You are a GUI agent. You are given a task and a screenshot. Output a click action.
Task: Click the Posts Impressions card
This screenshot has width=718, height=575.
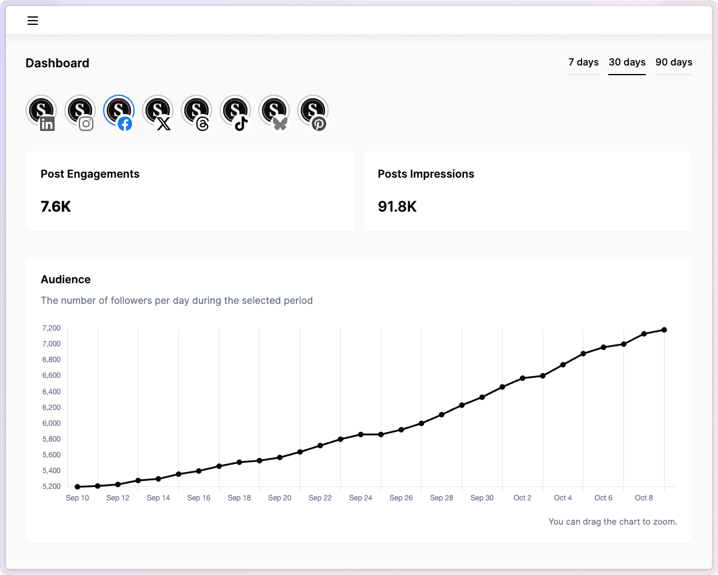[x=527, y=191]
